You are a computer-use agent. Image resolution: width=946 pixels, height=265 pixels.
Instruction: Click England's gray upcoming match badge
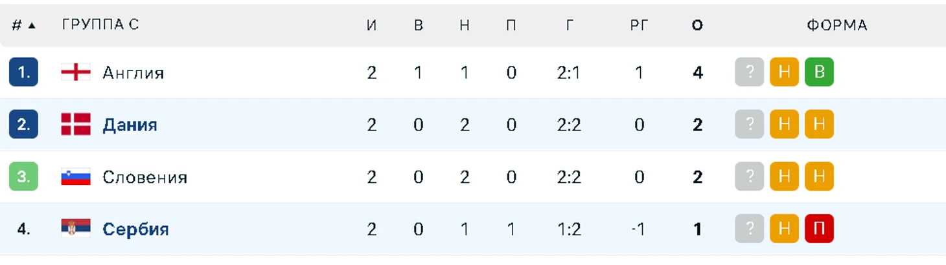click(750, 72)
